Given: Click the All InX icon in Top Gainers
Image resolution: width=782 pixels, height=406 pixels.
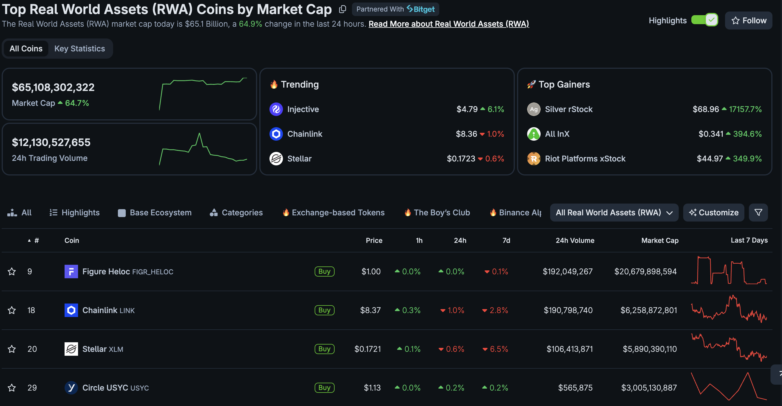Looking at the screenshot, I should [534, 134].
